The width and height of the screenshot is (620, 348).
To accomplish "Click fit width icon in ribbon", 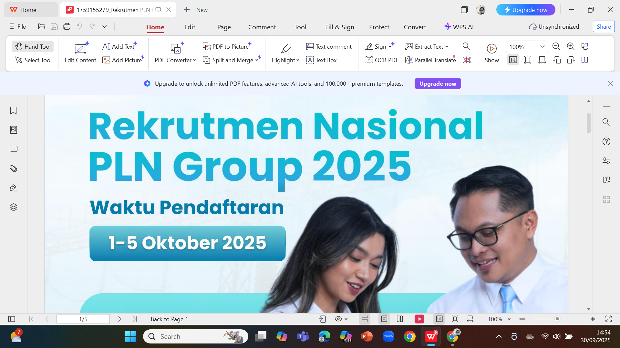I will coord(542,60).
